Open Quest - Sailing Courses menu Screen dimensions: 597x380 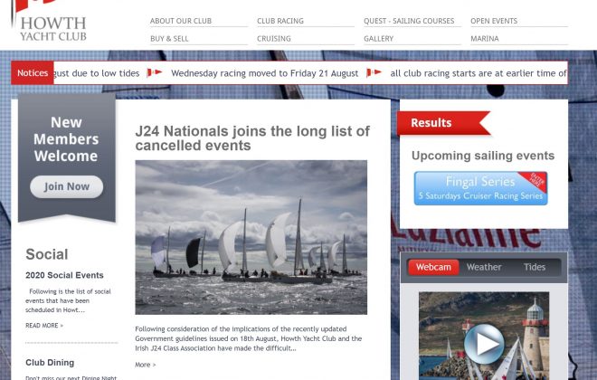[x=409, y=21]
